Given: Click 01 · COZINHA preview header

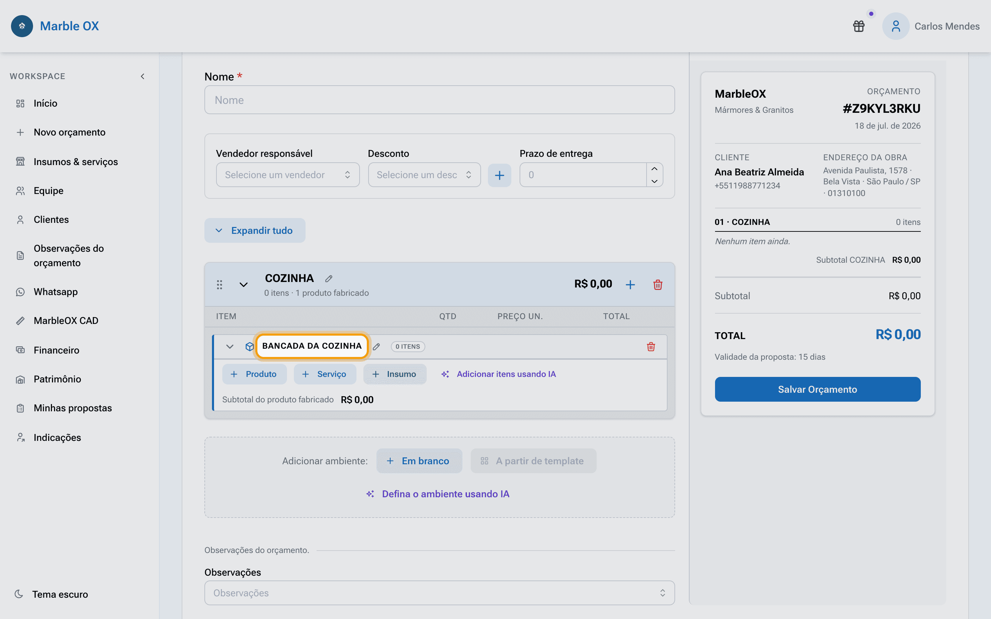Looking at the screenshot, I should click(742, 222).
